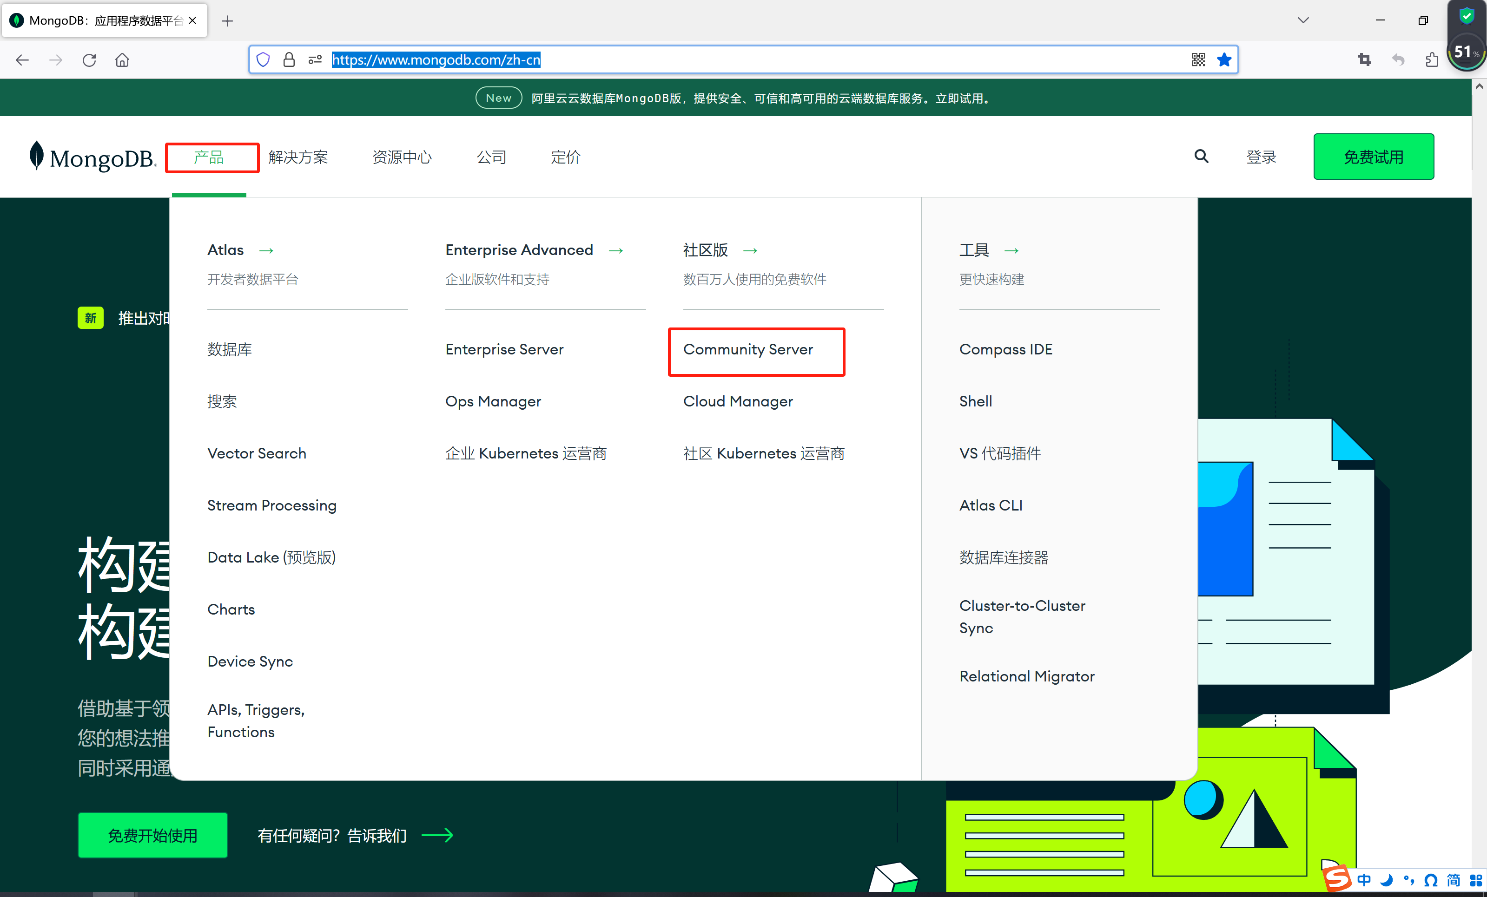
Task: Open Relational Migrator link
Action: point(1026,676)
